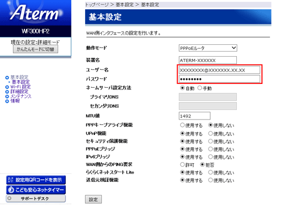Click the Aterm logo
The height and width of the screenshot is (208, 284).
(x=35, y=12)
